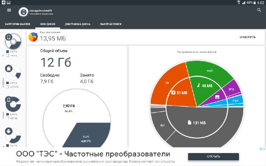The image size is (266, 166).
Task: Click the app cache cleaner logo icon
Action: tap(33, 37)
